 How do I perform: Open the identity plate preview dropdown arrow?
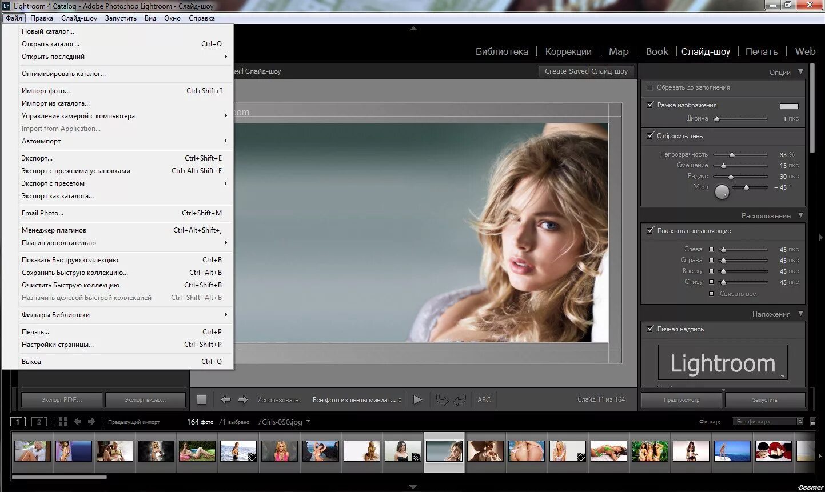coord(783,377)
